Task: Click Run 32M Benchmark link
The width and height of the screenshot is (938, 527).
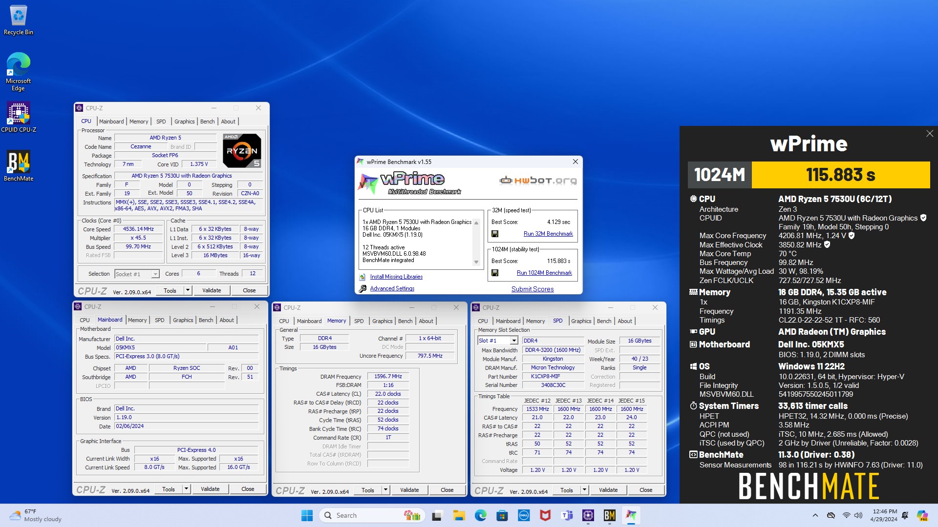Action: click(x=548, y=234)
